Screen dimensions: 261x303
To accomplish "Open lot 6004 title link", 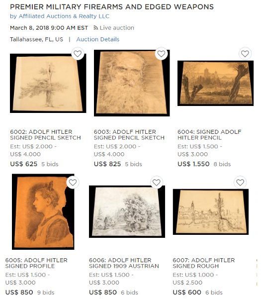I will (x=209, y=135).
